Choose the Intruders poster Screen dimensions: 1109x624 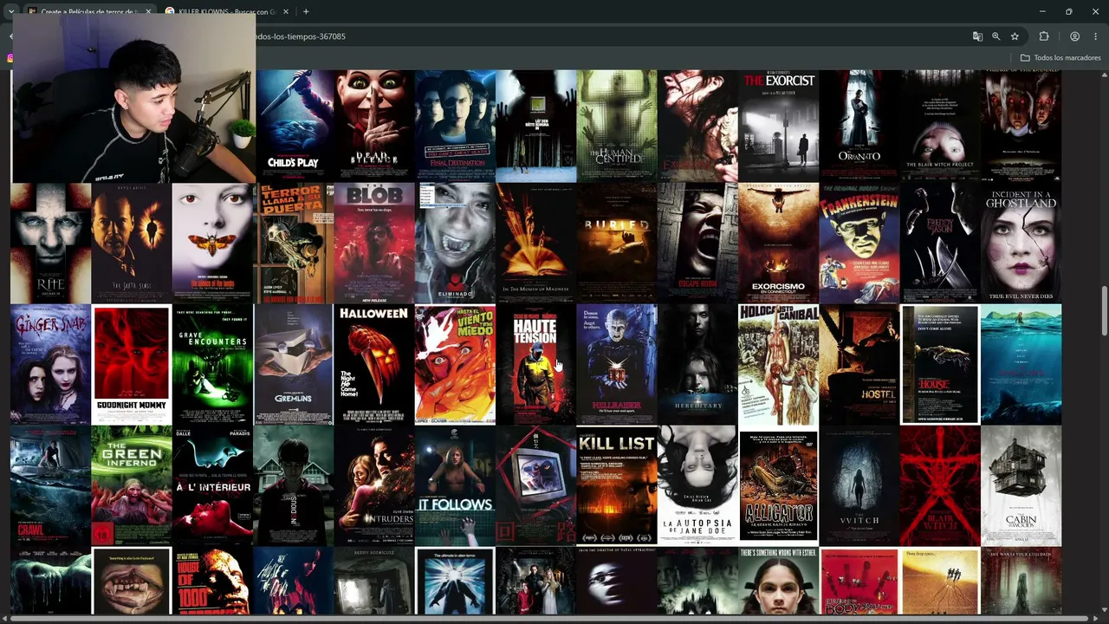pos(374,486)
